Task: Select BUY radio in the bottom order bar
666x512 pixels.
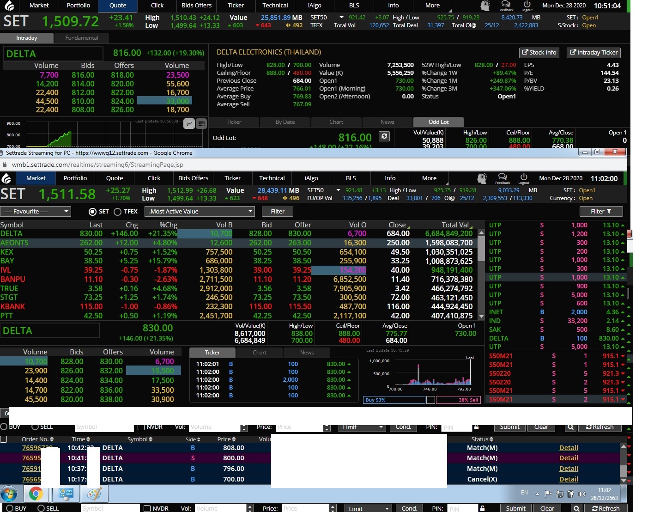Action: (10, 508)
